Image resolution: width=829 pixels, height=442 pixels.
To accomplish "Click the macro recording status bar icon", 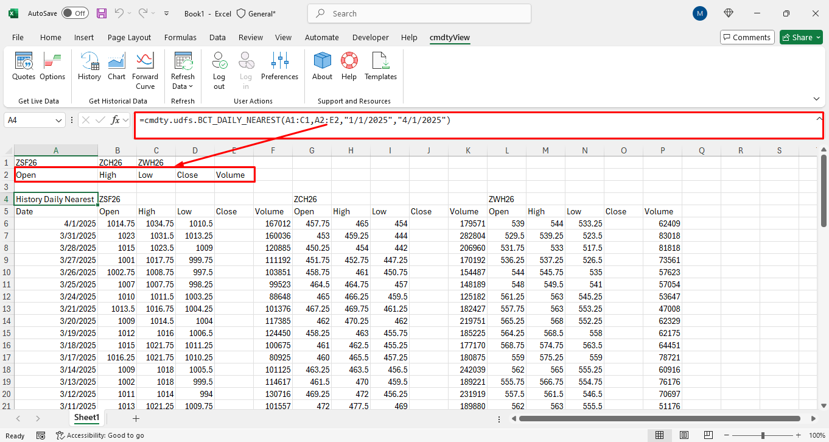I will [41, 435].
